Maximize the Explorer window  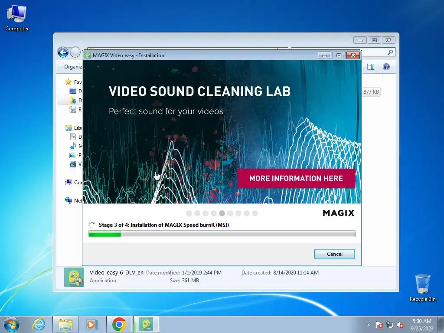374,40
